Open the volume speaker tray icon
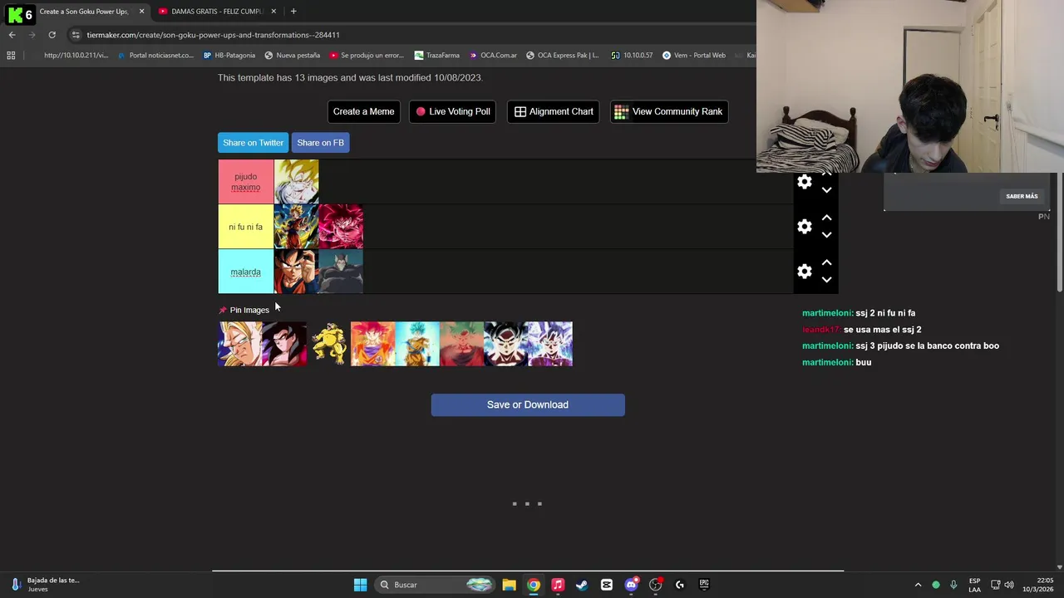 pyautogui.click(x=1009, y=585)
